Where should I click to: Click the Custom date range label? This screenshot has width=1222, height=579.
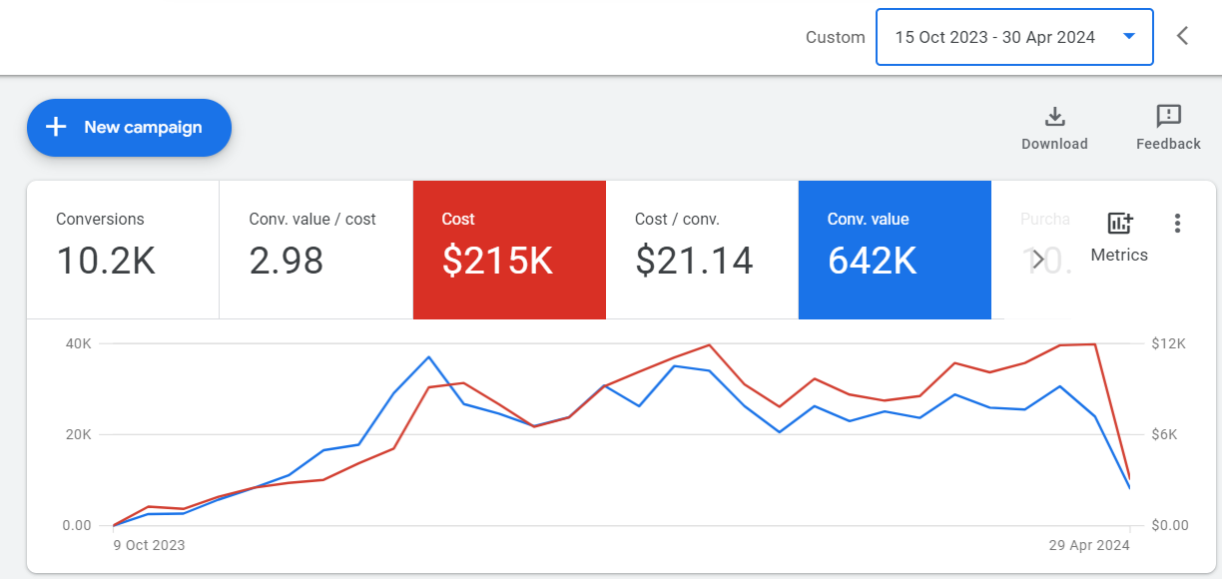(835, 38)
